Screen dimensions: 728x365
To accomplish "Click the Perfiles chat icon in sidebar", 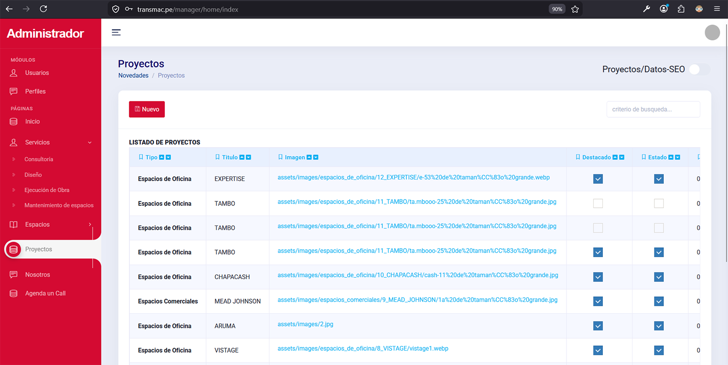I will click(x=14, y=91).
